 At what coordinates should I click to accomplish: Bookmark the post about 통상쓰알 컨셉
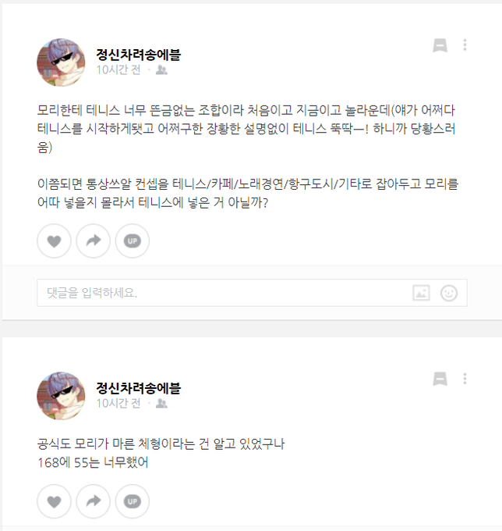pos(440,45)
